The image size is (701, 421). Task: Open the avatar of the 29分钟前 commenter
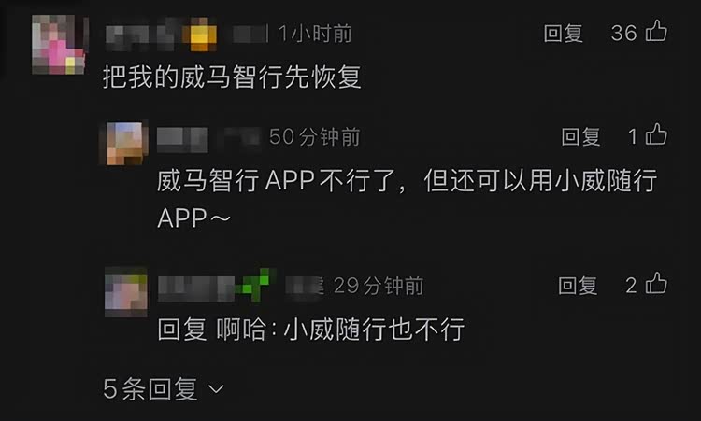point(125,292)
